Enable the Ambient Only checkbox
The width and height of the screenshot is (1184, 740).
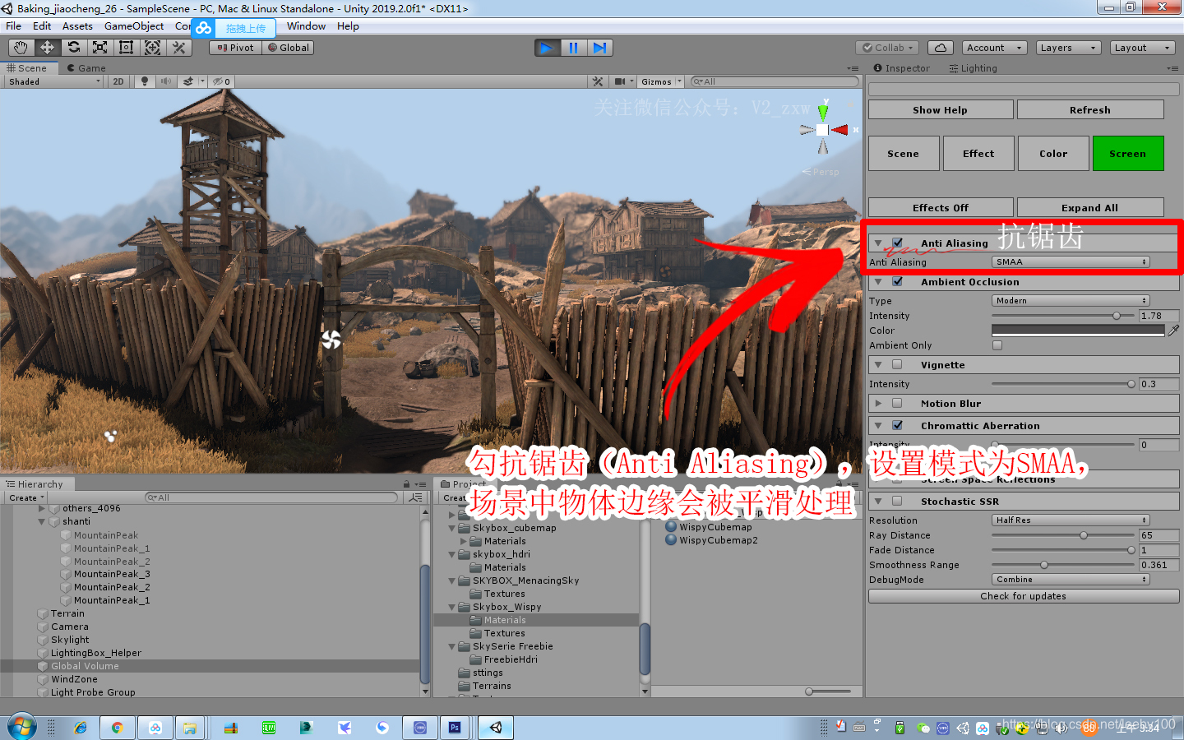997,345
